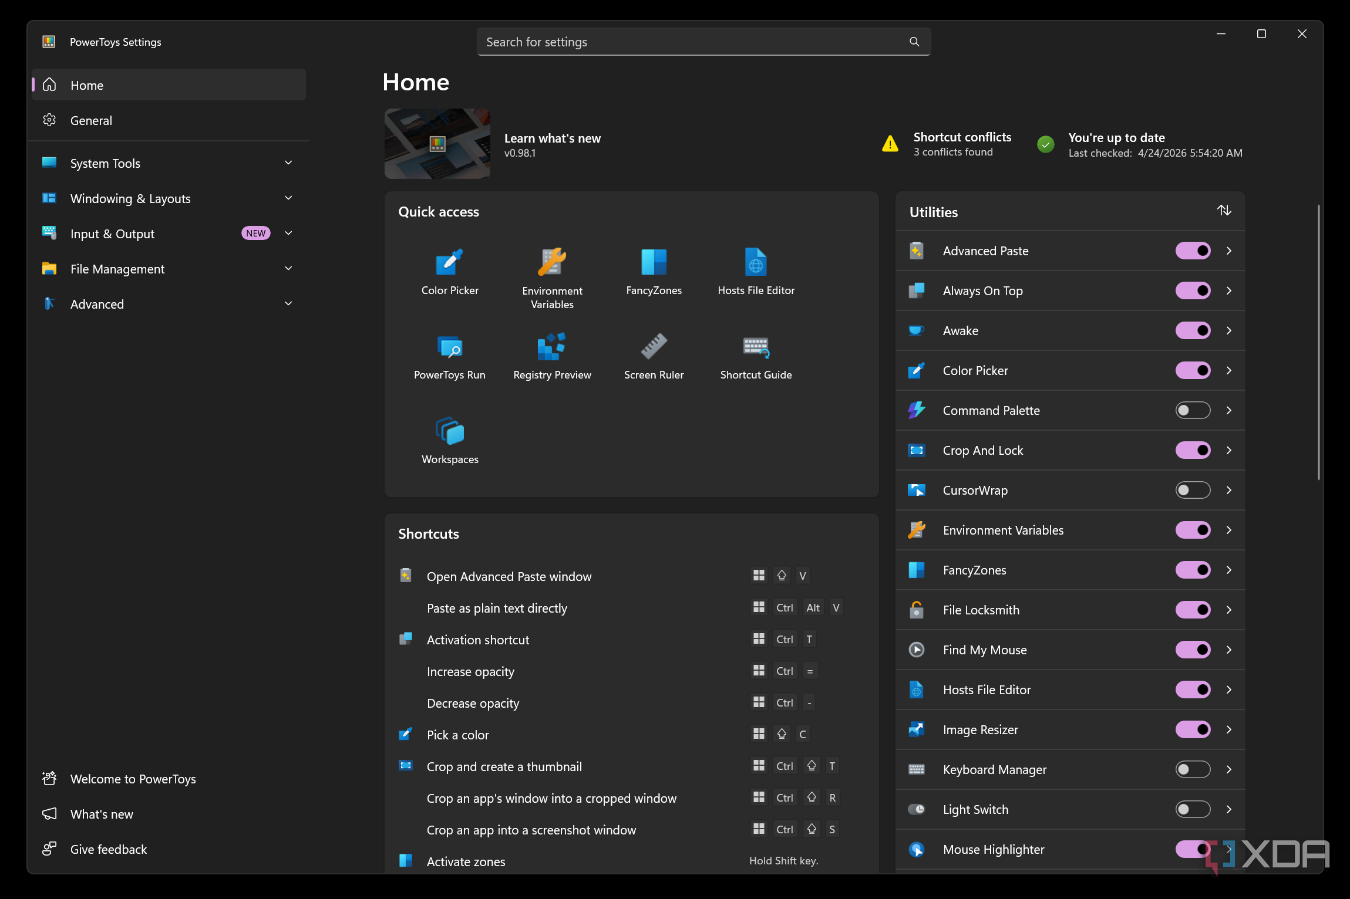Click the Image Resizer icon in Utilities
The image size is (1350, 899).
click(917, 729)
